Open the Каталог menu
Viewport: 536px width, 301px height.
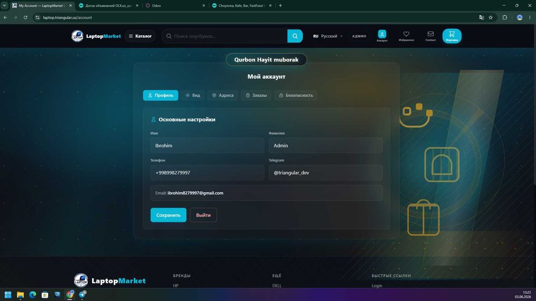pyautogui.click(x=140, y=36)
